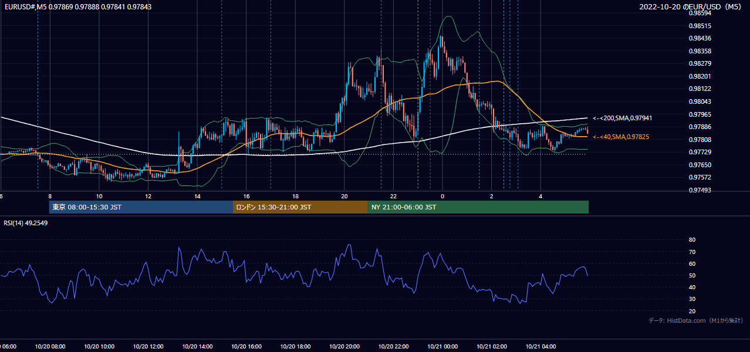Click the RSI 40 level label
Image resolution: width=750 pixels, height=352 pixels.
(692, 287)
